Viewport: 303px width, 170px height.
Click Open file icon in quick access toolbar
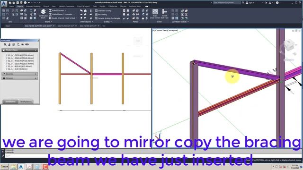pyautogui.click(x=14, y=3)
